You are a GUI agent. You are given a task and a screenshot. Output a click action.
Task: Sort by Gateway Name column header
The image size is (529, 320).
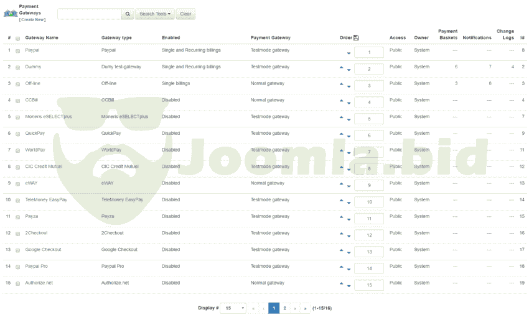[42, 38]
